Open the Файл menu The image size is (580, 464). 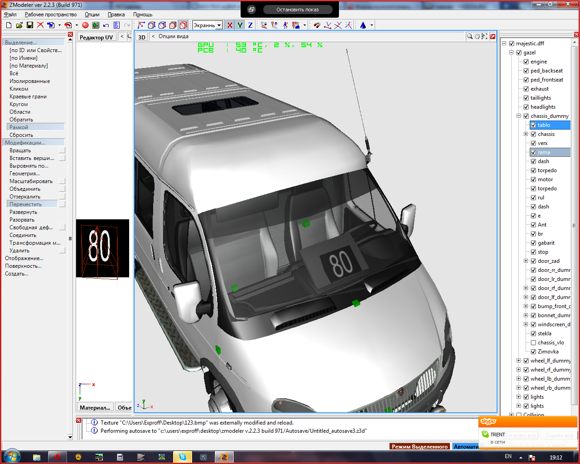coord(10,14)
